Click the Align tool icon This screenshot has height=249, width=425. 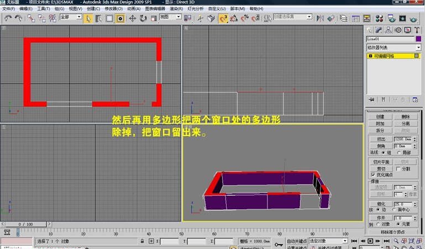330,18
